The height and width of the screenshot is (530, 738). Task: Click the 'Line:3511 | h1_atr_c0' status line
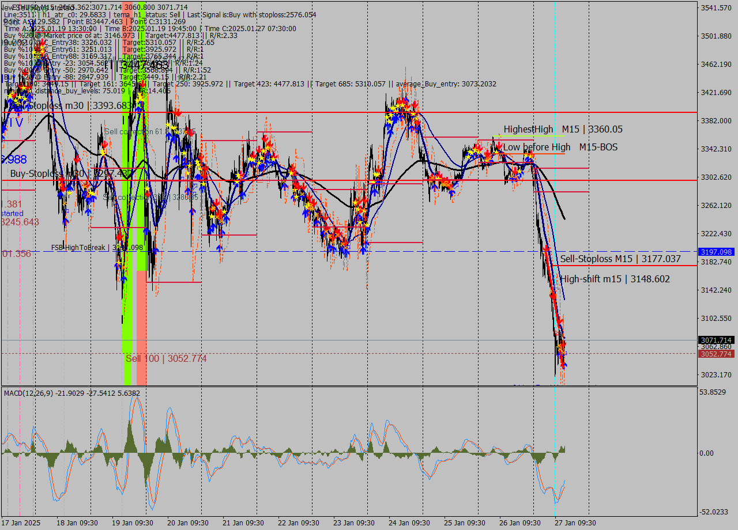point(160,15)
